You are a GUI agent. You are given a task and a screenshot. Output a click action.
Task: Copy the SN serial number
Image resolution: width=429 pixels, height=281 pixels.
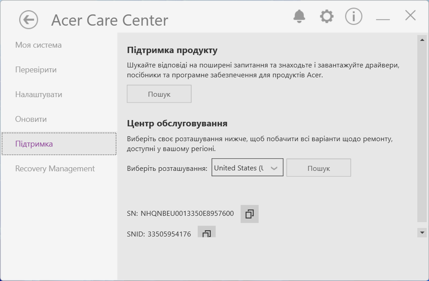point(250,214)
